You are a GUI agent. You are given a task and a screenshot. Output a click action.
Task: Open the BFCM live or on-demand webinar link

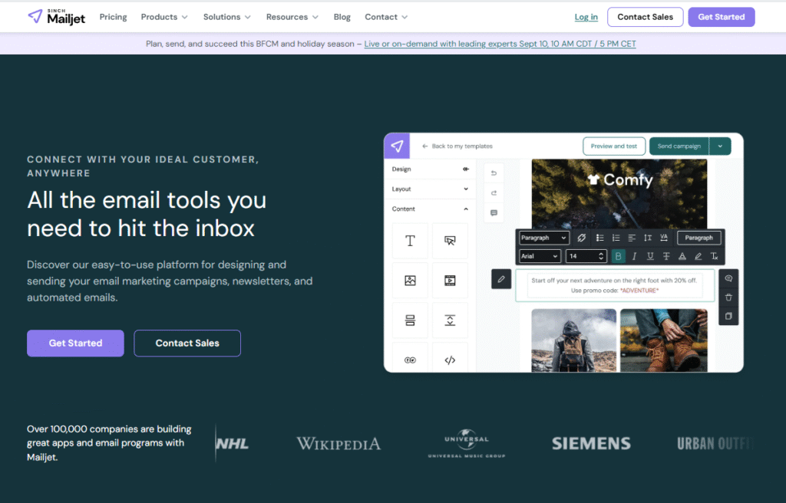pos(500,44)
